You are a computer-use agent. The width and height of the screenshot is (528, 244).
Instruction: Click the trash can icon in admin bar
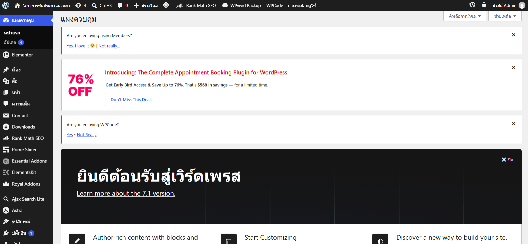[x=484, y=5]
